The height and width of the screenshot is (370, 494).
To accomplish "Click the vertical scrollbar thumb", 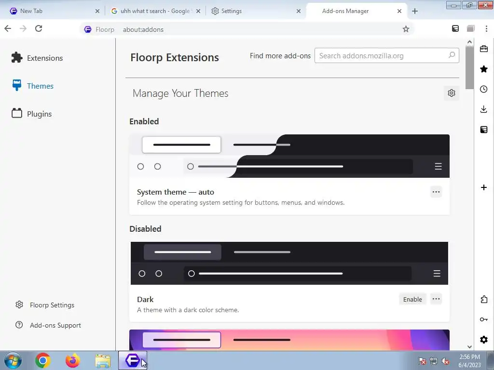I will pyautogui.click(x=469, y=67).
